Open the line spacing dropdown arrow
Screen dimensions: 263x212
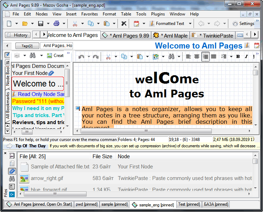tap(231, 57)
